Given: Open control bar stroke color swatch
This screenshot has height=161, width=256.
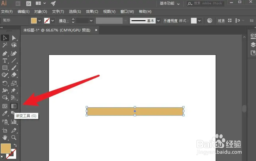Looking at the screenshot, I should pyautogui.click(x=47, y=21).
